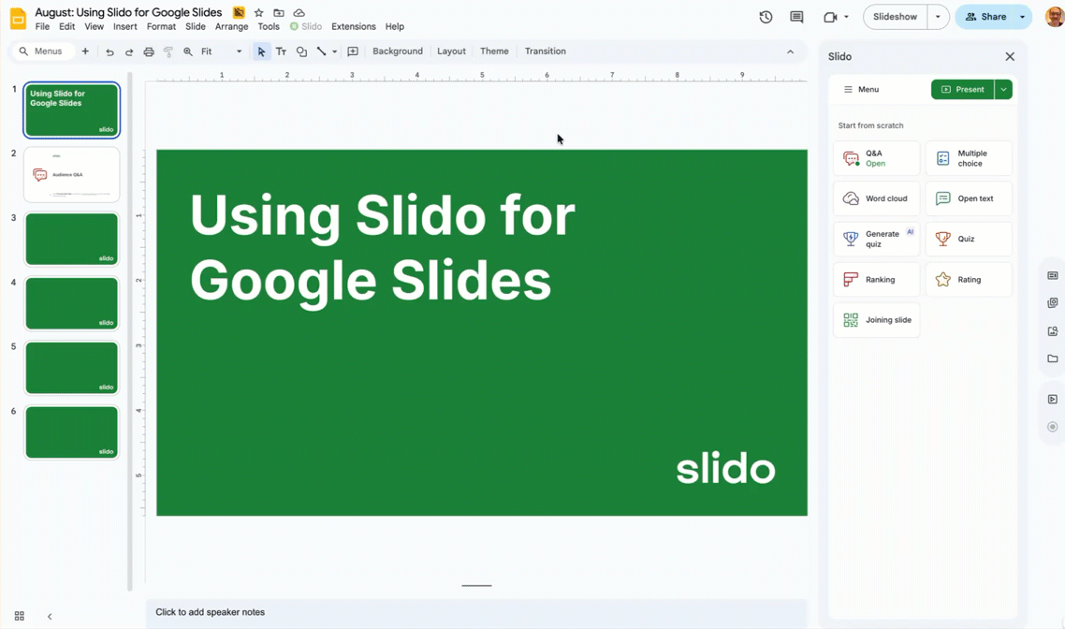1065x629 pixels.
Task: Open grid view of slides
Action: pyautogui.click(x=19, y=616)
